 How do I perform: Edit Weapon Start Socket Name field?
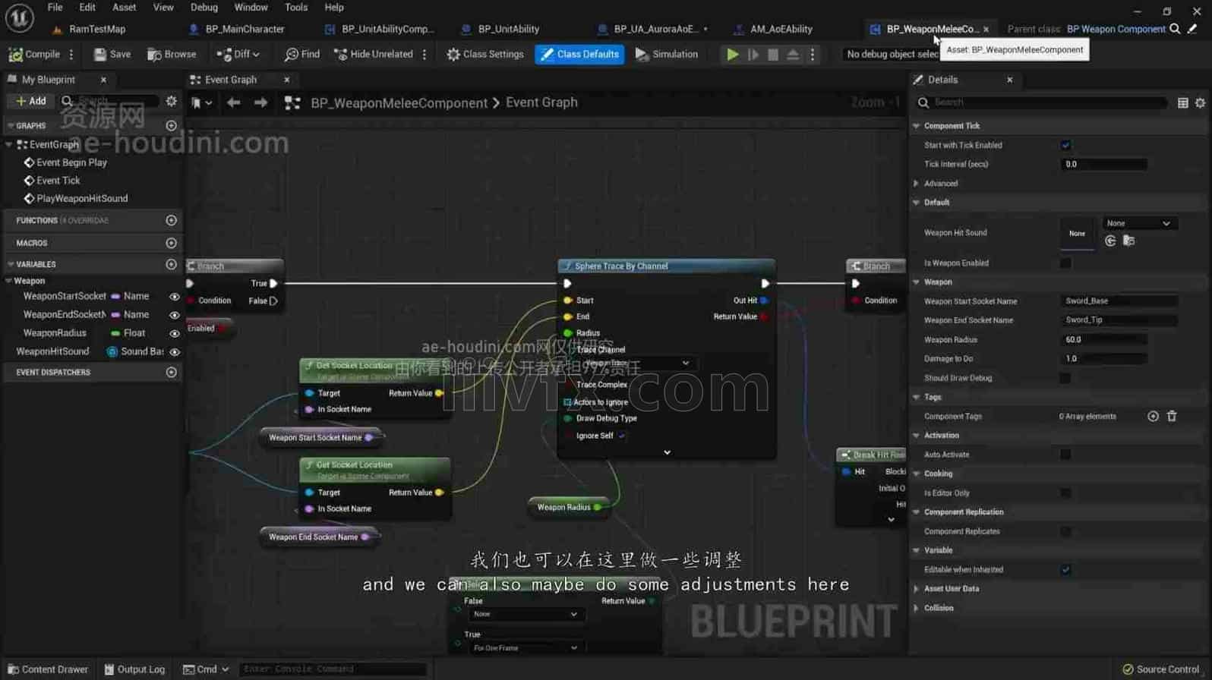coord(1119,301)
